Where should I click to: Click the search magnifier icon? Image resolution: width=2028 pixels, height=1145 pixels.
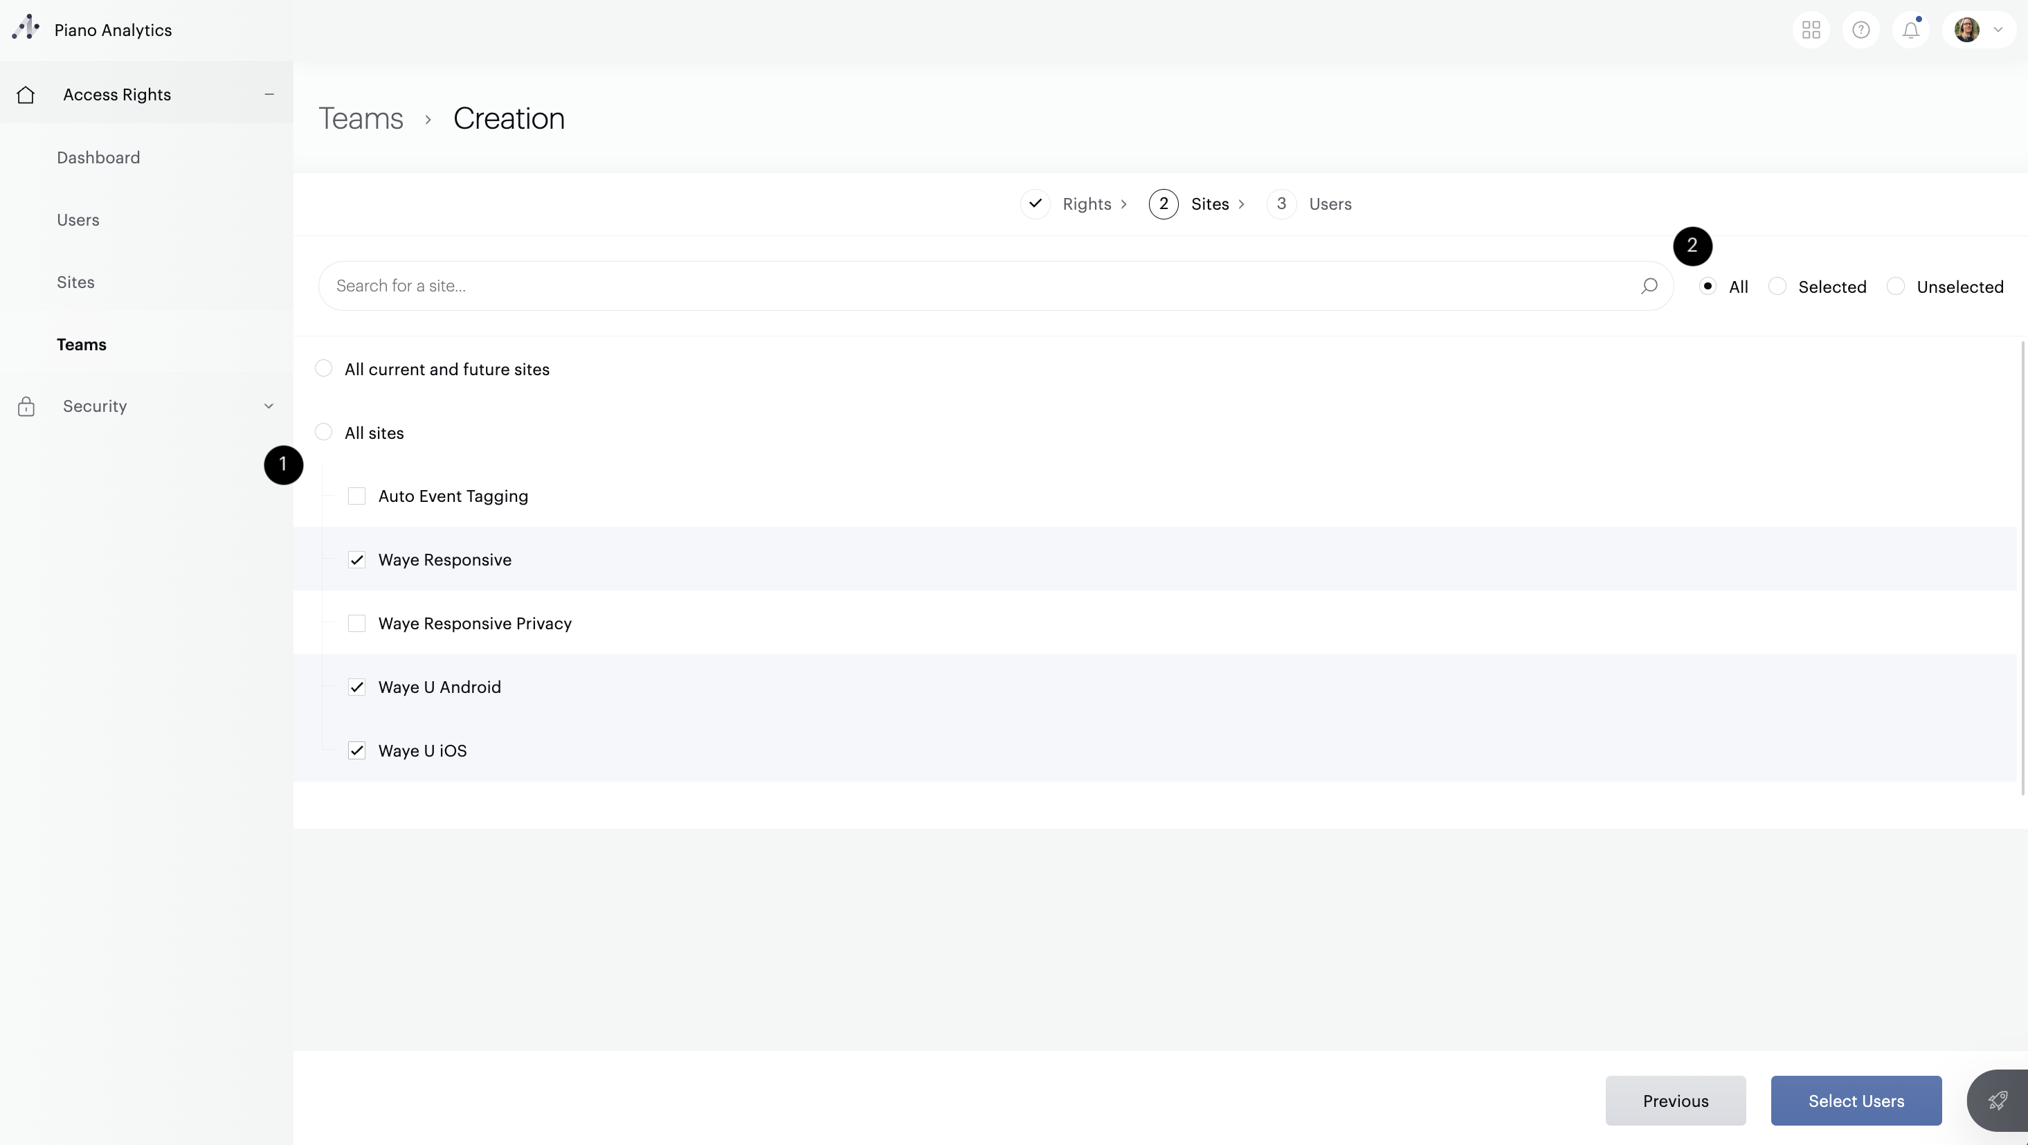tap(1649, 286)
